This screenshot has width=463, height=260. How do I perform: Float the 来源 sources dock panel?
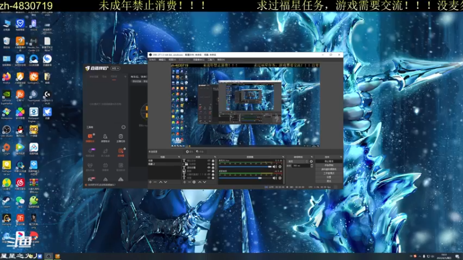tap(215, 157)
